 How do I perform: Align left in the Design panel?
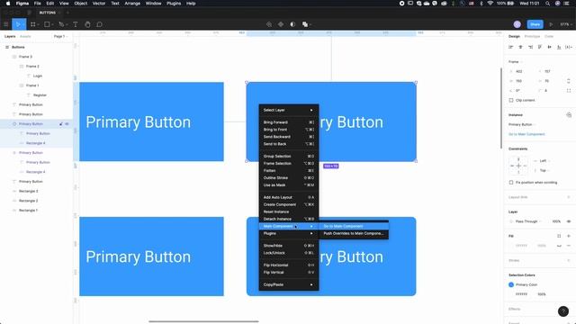pyautogui.click(x=510, y=47)
